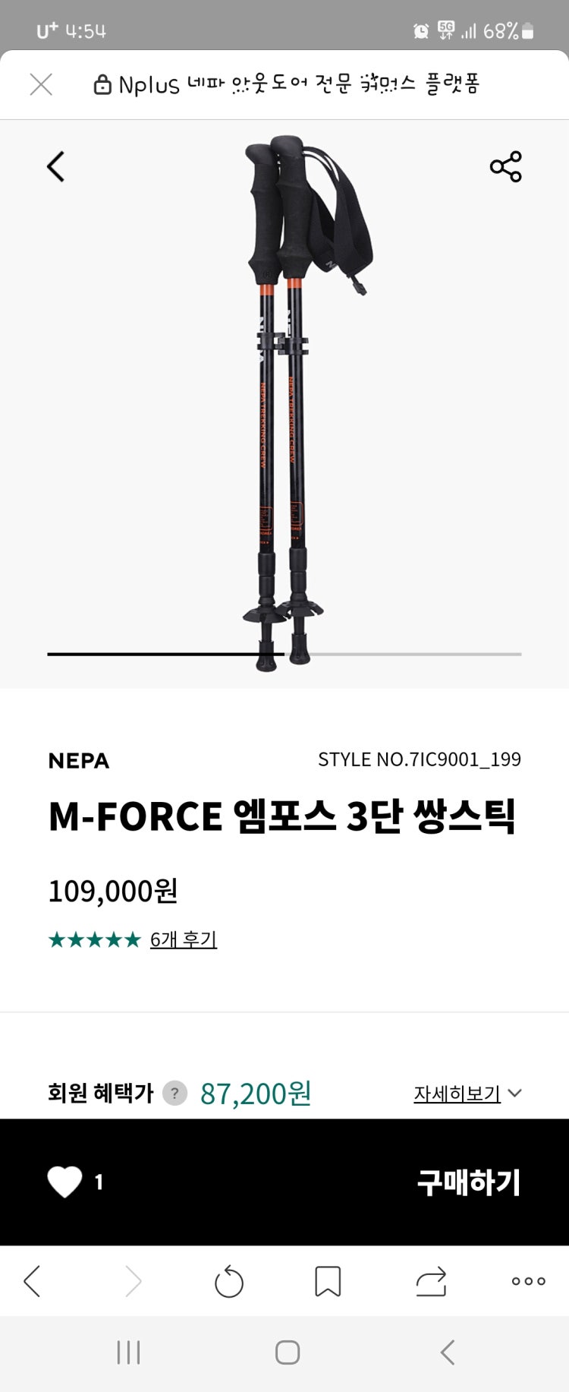
Task: Open the three-dot more menu
Action: coord(528,1281)
